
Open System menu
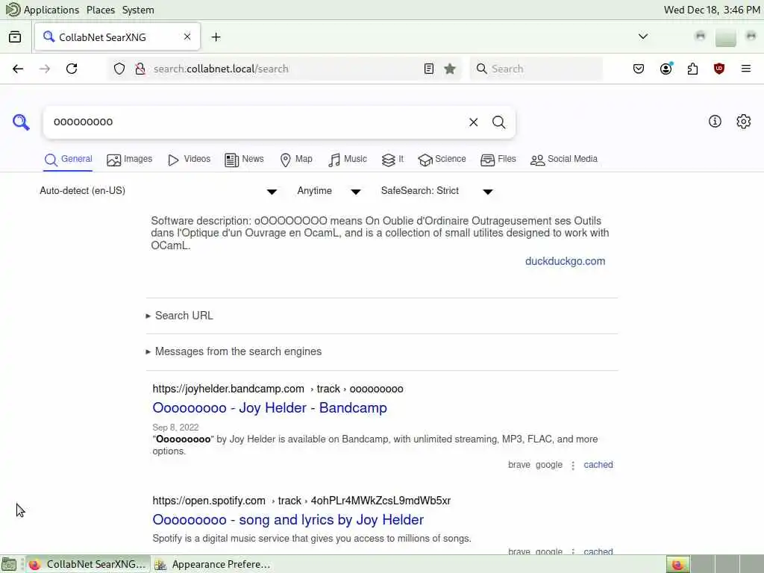pyautogui.click(x=138, y=10)
